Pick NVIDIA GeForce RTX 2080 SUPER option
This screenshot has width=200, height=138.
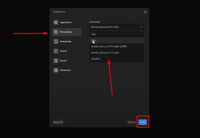tap(117, 46)
